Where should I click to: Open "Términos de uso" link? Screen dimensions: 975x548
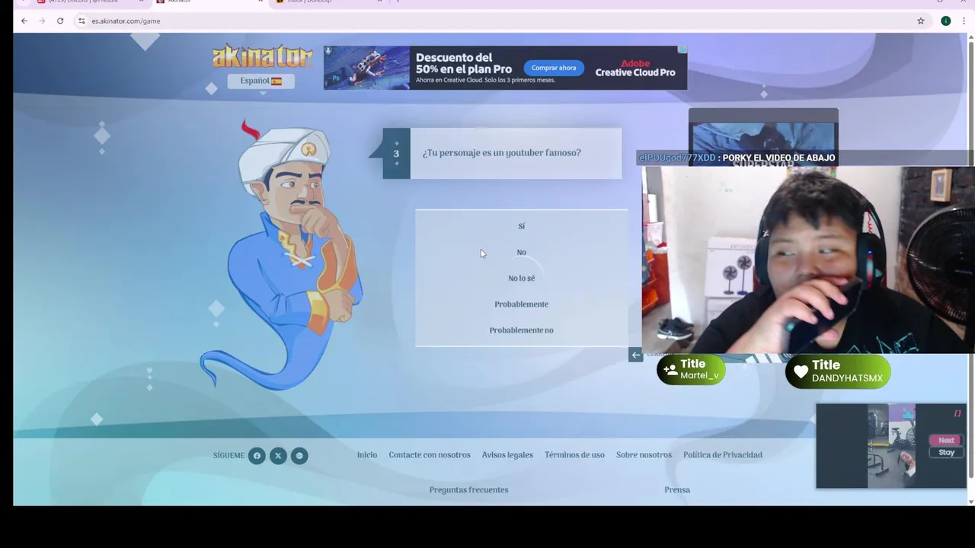[574, 454]
